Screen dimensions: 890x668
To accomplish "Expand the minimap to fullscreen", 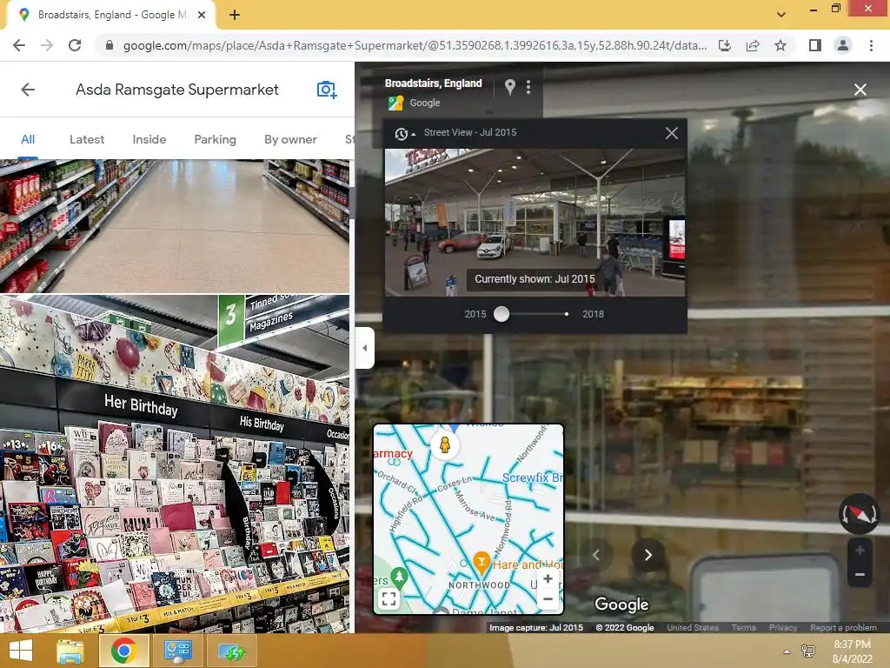I will (x=389, y=598).
